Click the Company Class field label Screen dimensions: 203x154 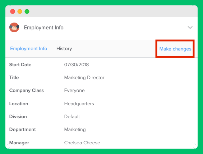click(x=27, y=91)
